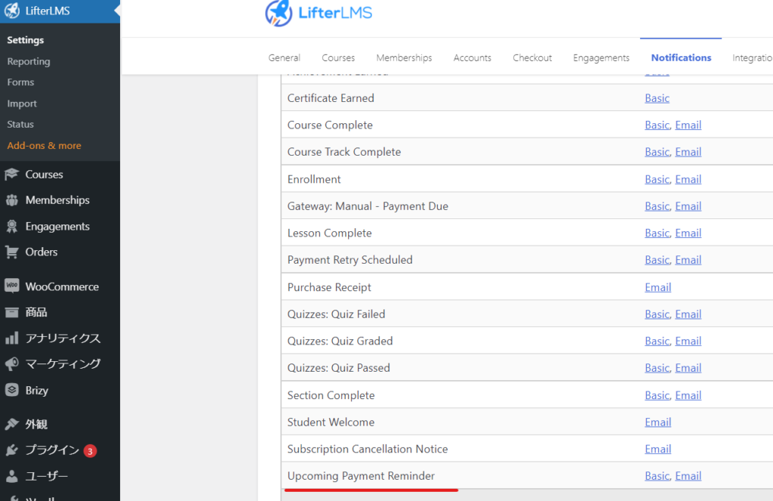Image resolution: width=773 pixels, height=501 pixels.
Task: Open the General settings tab
Action: tap(284, 57)
